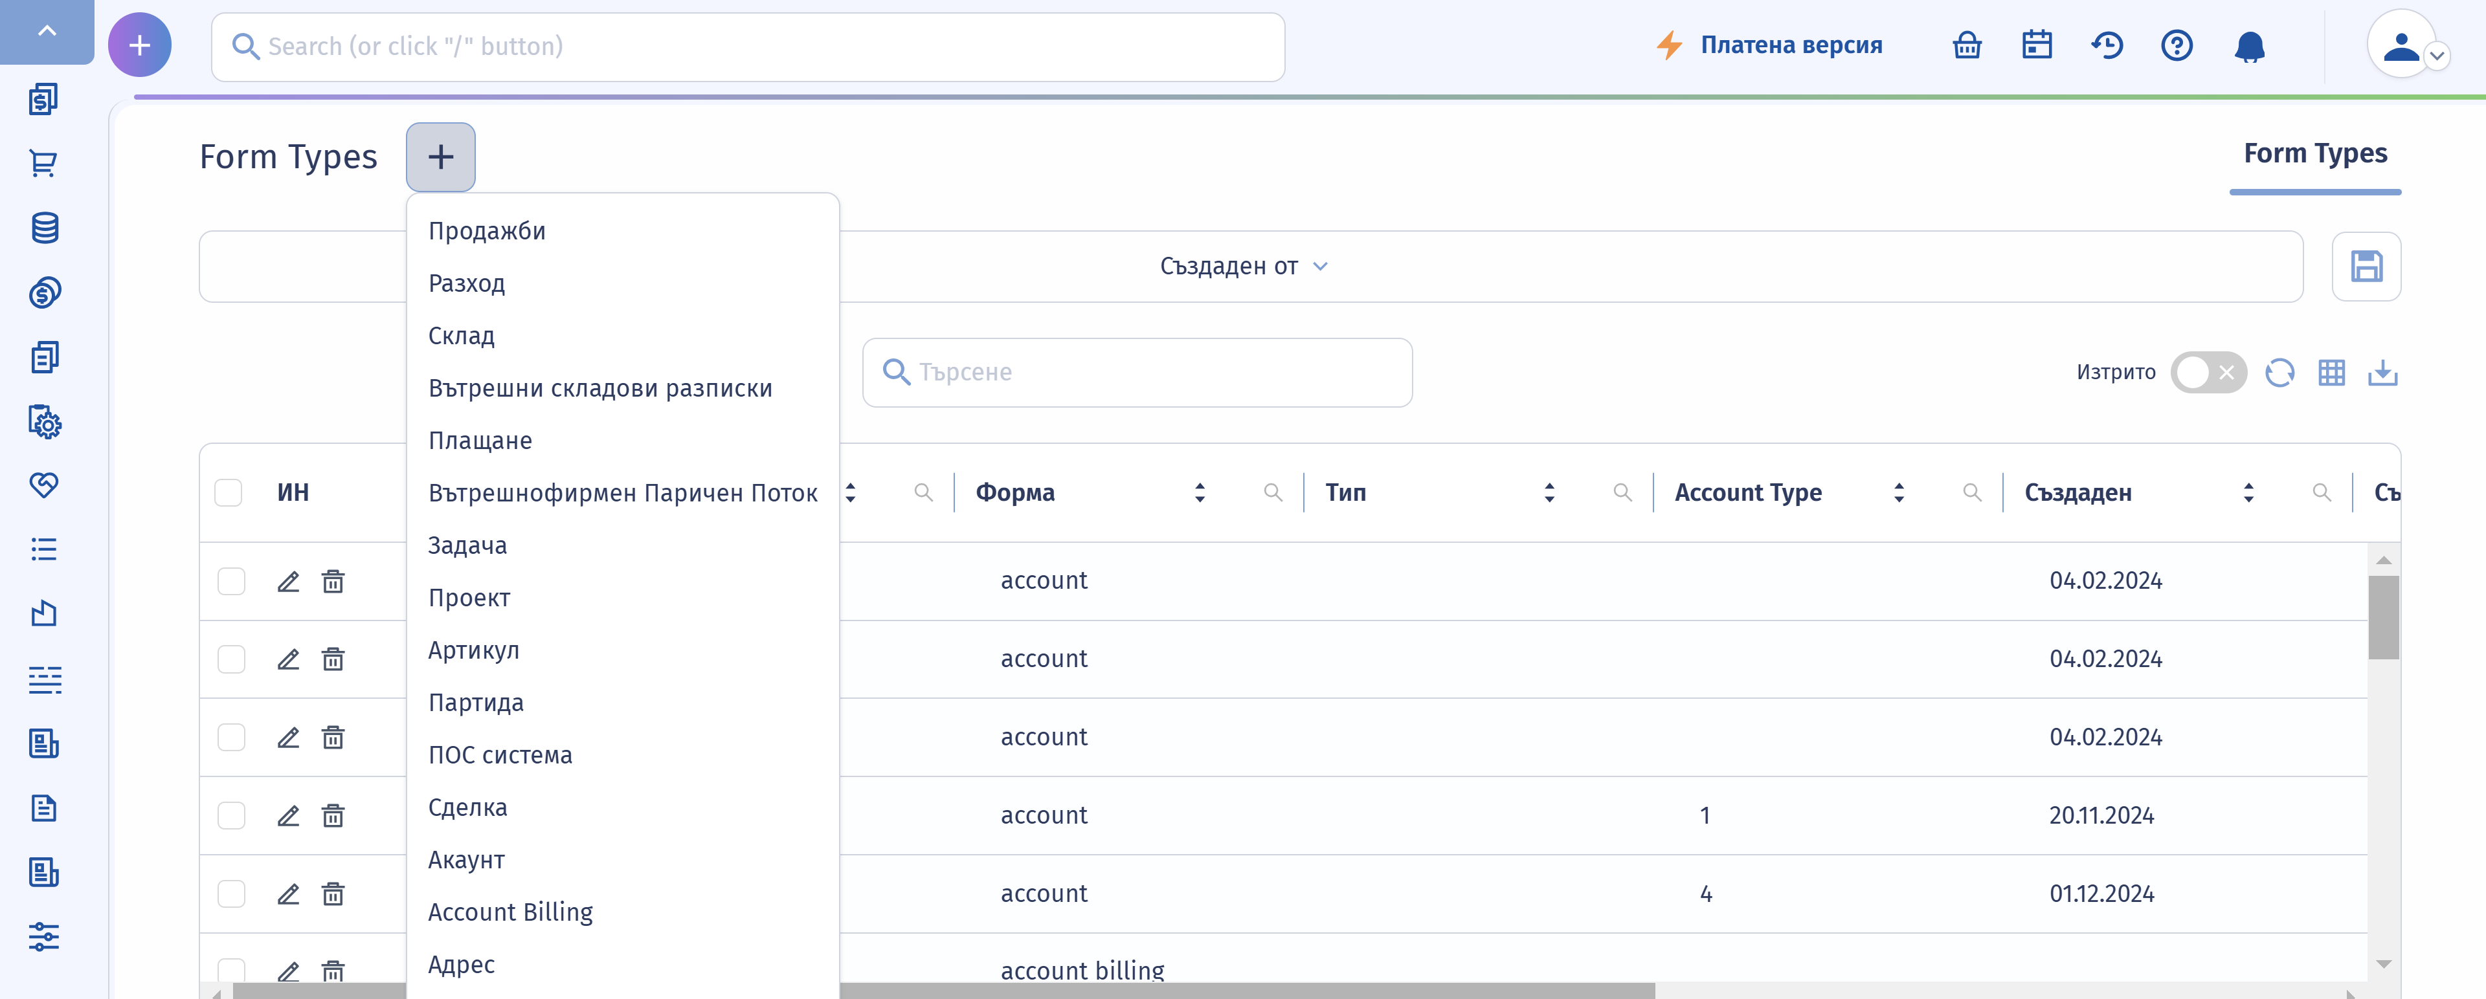Select Акаунт from the dropdown menu
2486x999 pixels.
click(623, 860)
